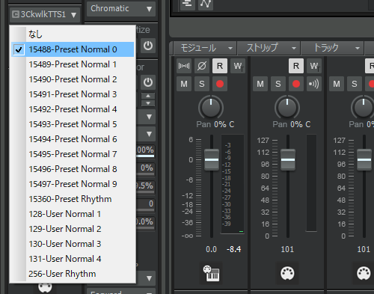Toggle the Arpeggiator power button below Quantize

(x=148, y=82)
